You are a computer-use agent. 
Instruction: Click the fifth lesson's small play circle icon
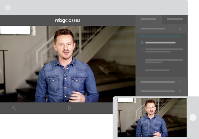pos(142,70)
